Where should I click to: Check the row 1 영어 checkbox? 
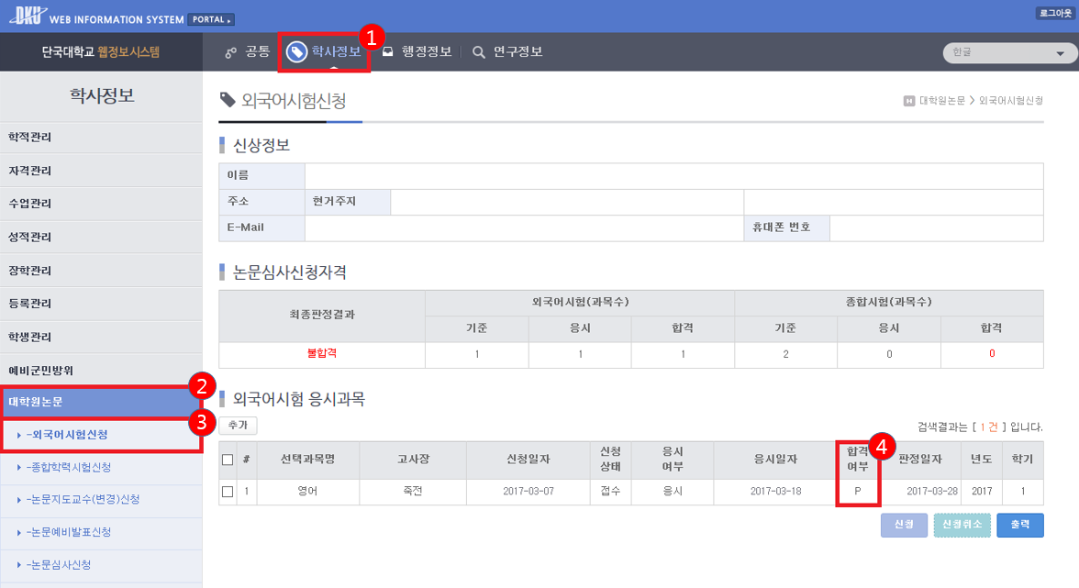pyautogui.click(x=228, y=492)
